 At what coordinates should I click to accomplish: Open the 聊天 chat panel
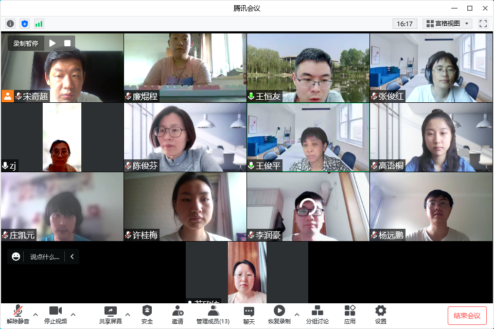tap(249, 315)
